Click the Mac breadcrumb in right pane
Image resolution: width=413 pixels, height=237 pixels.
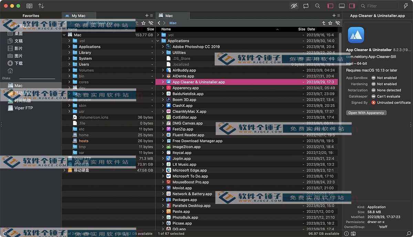[173, 23]
